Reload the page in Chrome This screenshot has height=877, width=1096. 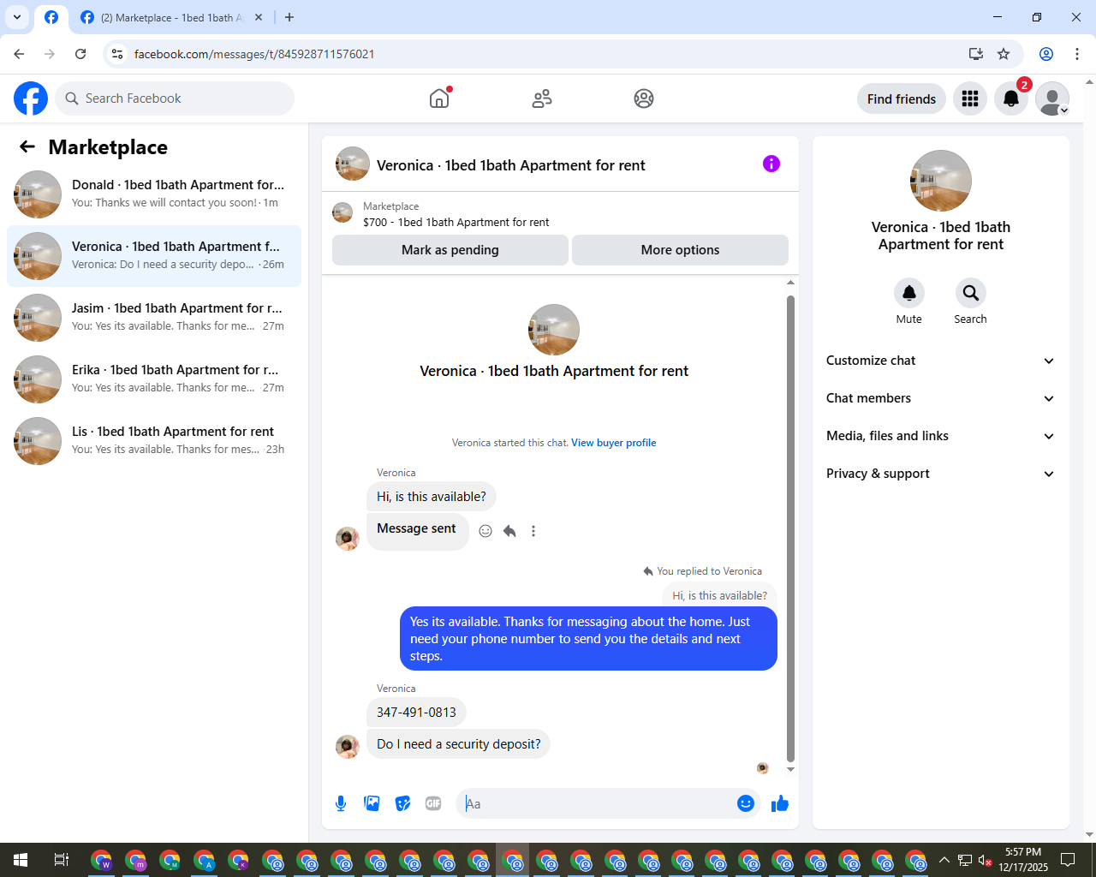tap(80, 54)
